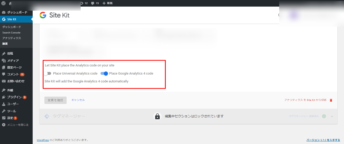The image size is (344, 144).
Task: Click the 変更を確認 button
Action: [x=55, y=100]
